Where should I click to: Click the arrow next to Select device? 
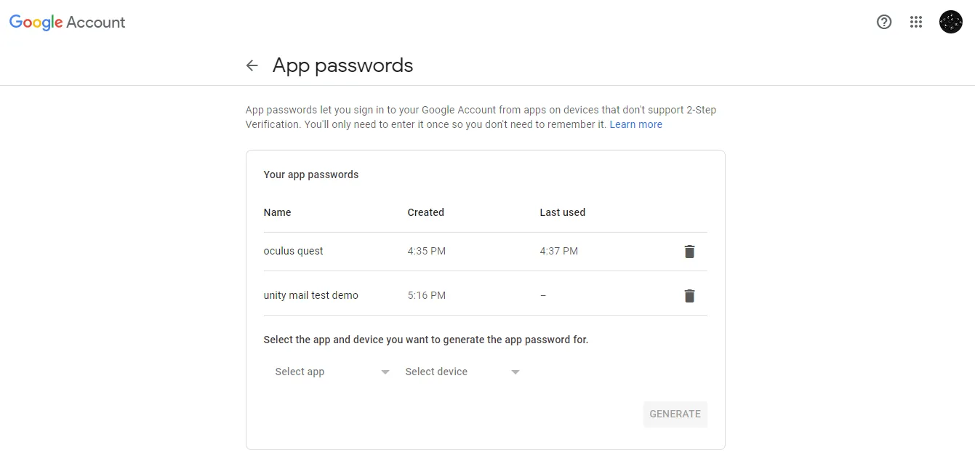[x=515, y=372]
